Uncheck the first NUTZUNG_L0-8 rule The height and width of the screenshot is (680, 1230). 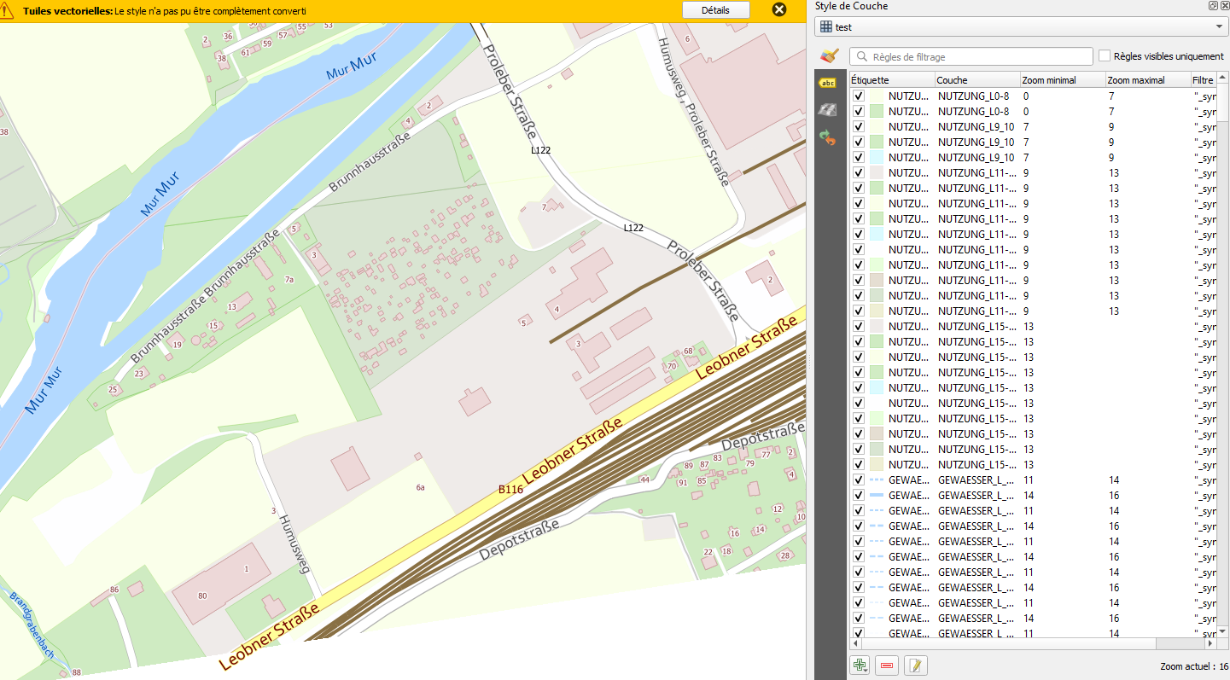click(x=859, y=96)
